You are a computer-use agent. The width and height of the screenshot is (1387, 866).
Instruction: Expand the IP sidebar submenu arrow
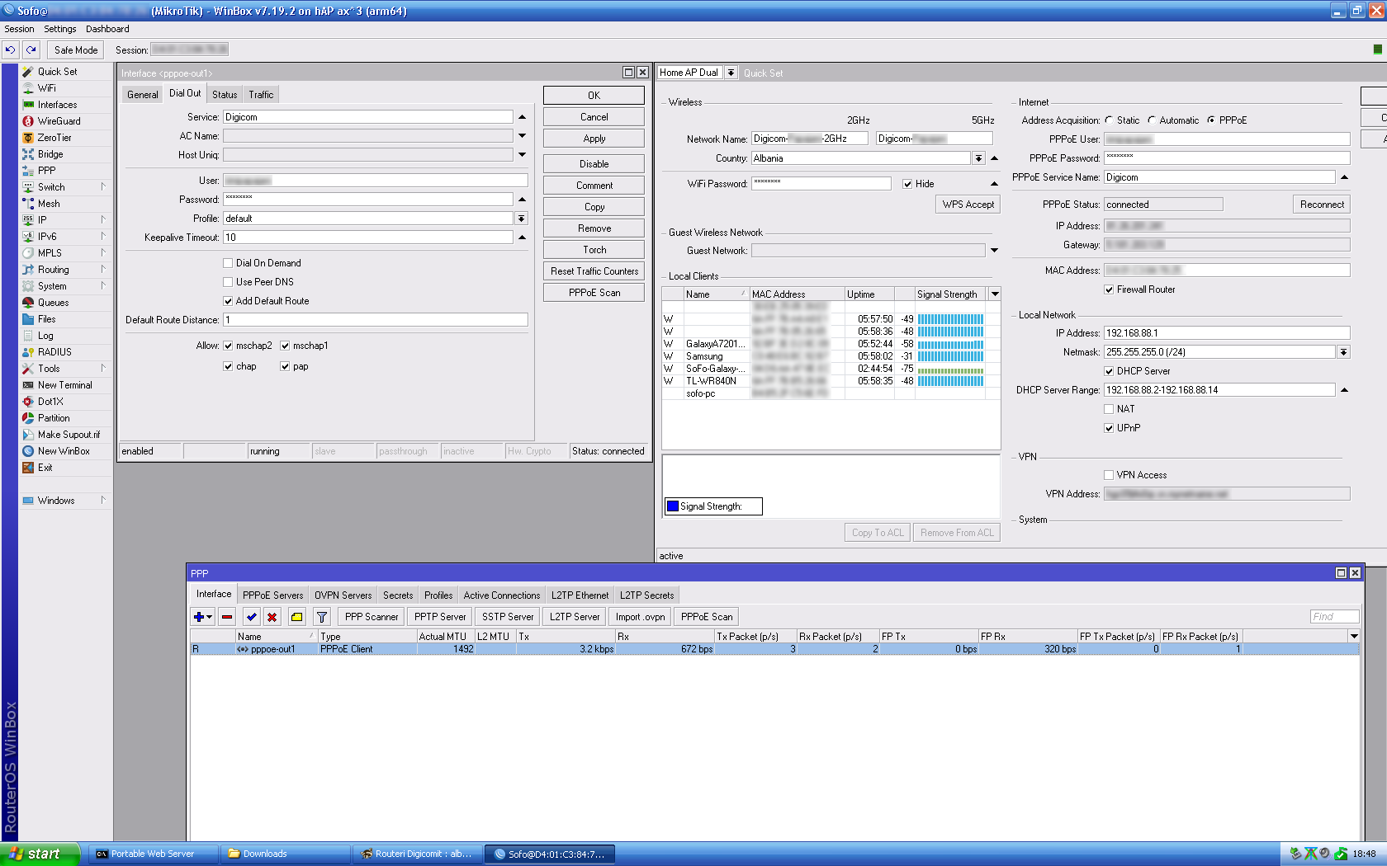coord(103,220)
